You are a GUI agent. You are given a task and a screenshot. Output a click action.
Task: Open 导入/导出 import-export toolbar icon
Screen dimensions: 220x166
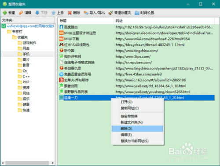86,13
